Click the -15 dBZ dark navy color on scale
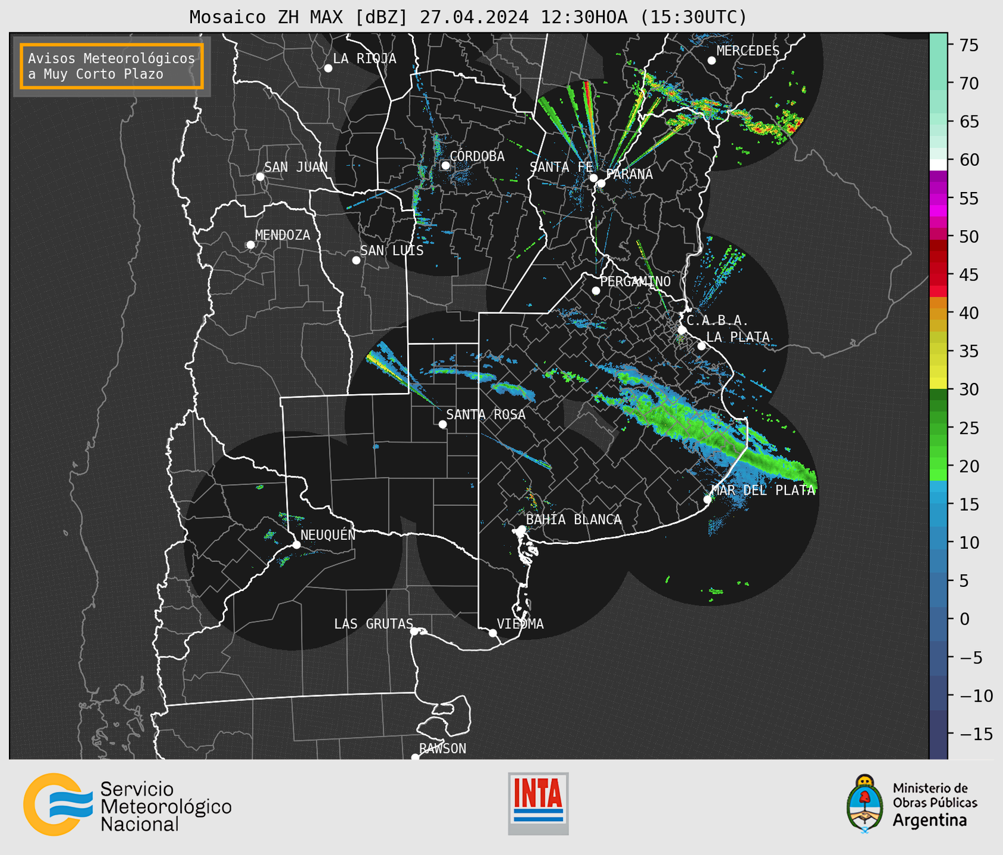 click(938, 734)
